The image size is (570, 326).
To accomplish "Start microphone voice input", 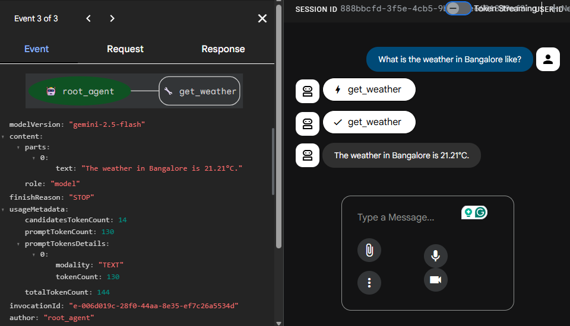I will (435, 255).
